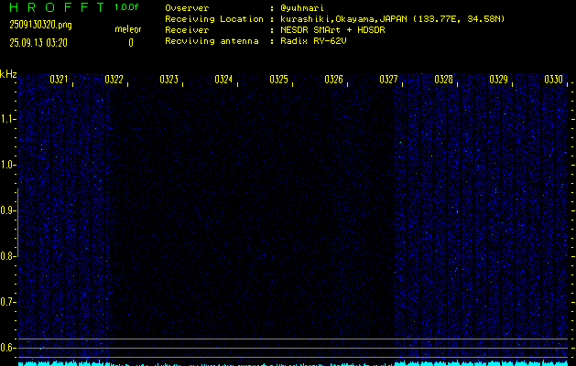Click the 0322 time marker

click(114, 80)
